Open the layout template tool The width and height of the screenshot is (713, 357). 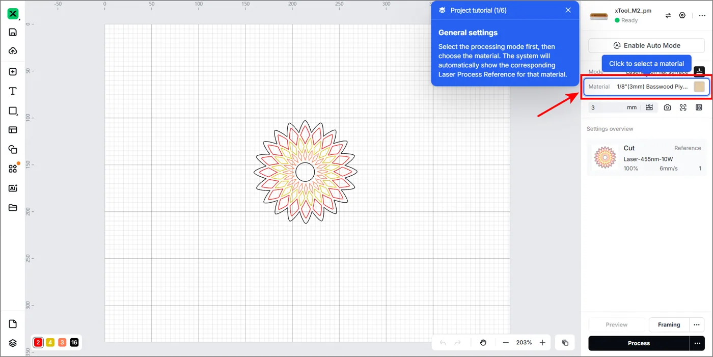click(x=13, y=130)
